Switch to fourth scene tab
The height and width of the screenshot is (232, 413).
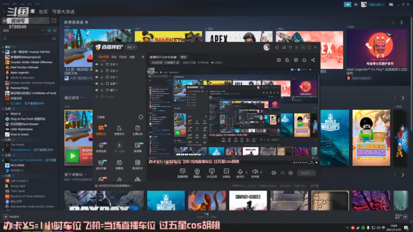click(132, 57)
